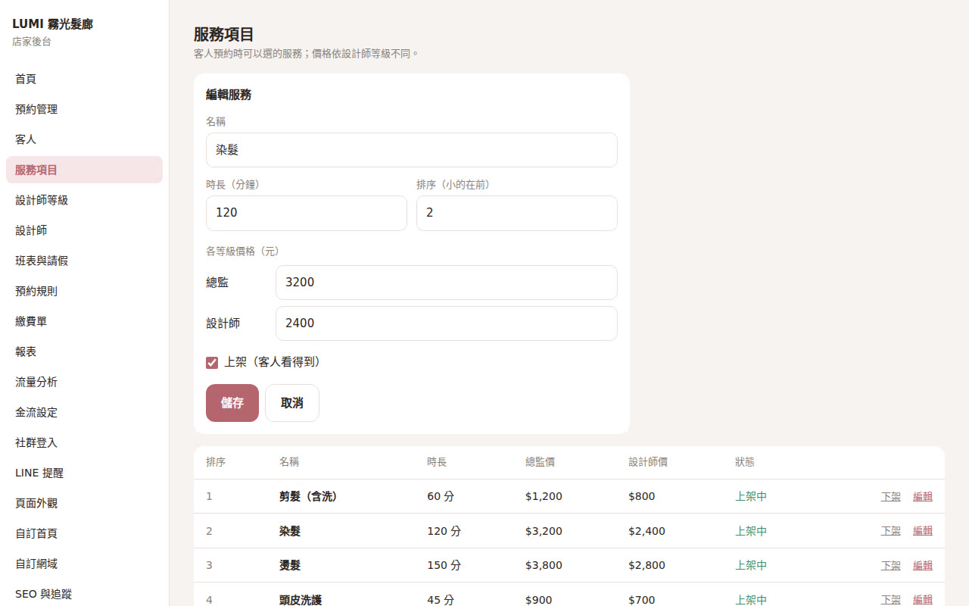Click the LUMI 霧光髮廊 store name
Screen dimensions: 969x606
click(53, 24)
